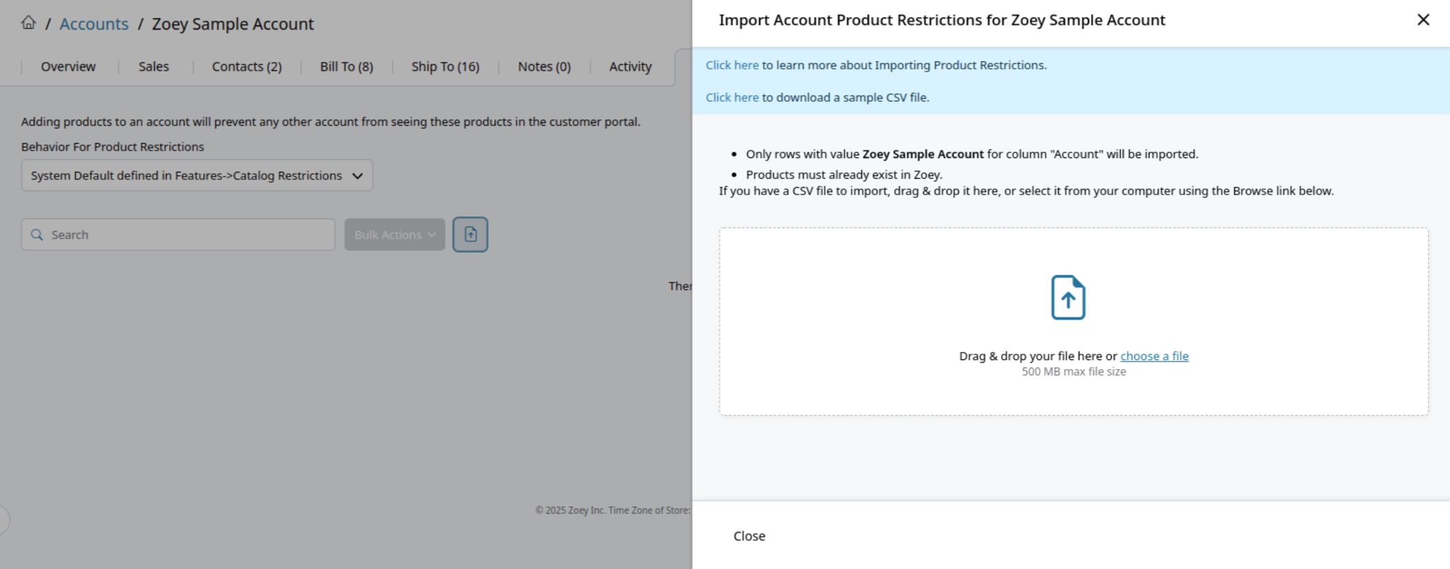Open the Bulk Actions dropdown
This screenshot has width=1450, height=569.
click(395, 235)
